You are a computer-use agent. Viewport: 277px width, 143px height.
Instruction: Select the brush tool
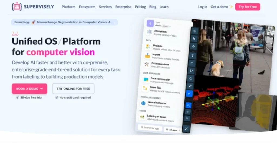[x=190, y=86]
